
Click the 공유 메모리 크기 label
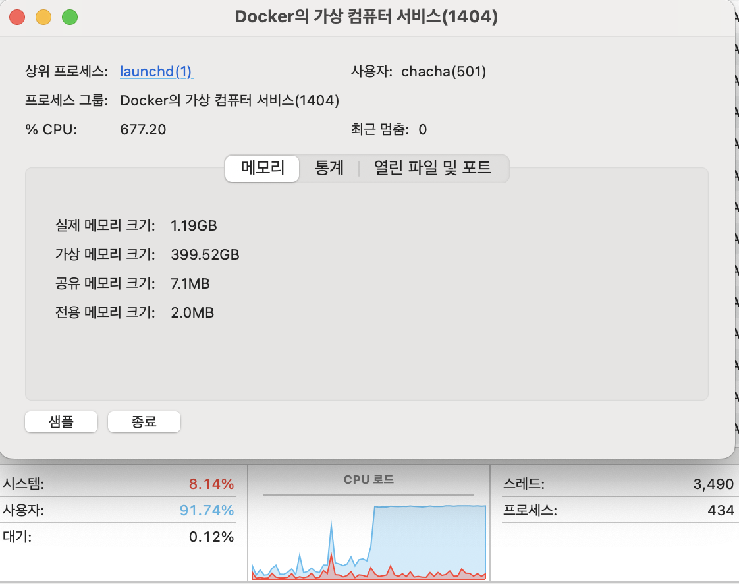(105, 283)
